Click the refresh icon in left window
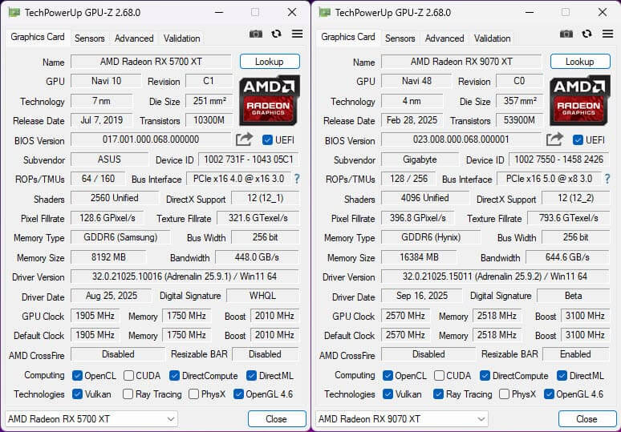The width and height of the screenshot is (621, 432). (276, 34)
